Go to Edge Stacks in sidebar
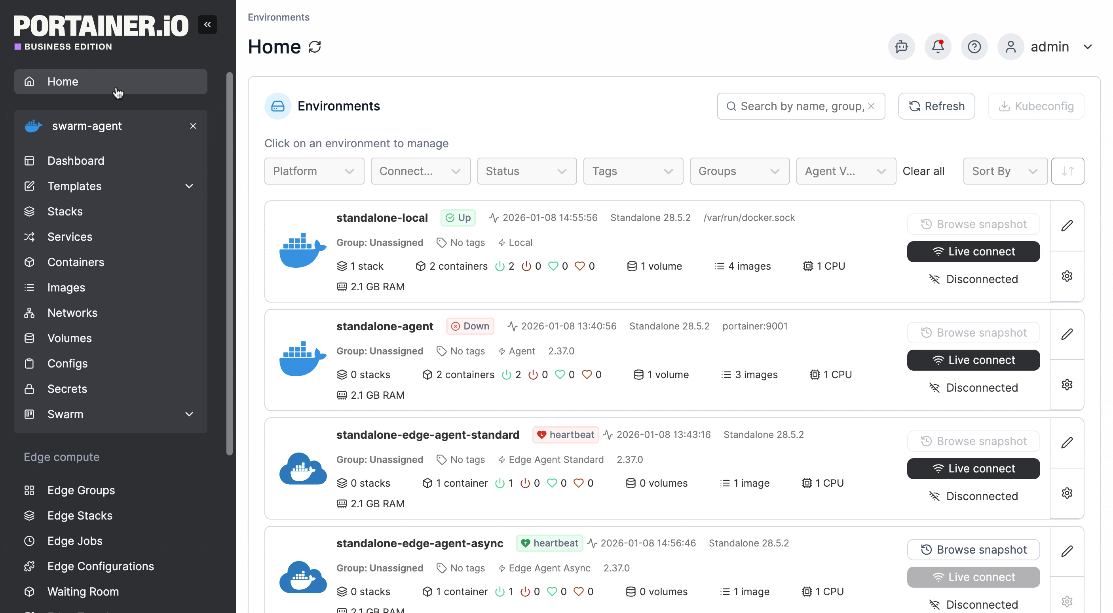The width and height of the screenshot is (1113, 613). (80, 515)
